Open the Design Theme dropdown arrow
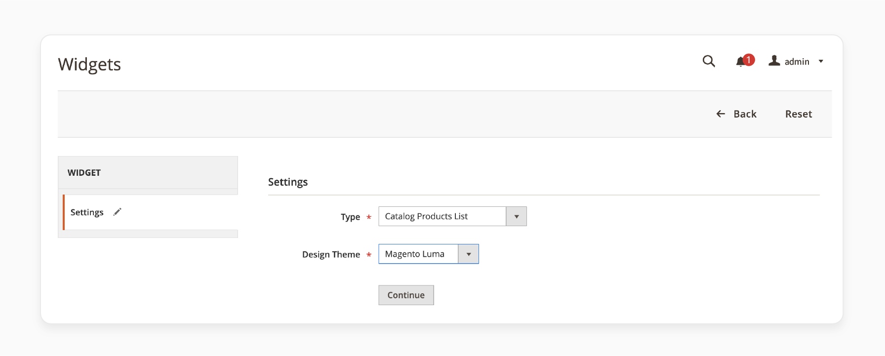 click(x=469, y=254)
